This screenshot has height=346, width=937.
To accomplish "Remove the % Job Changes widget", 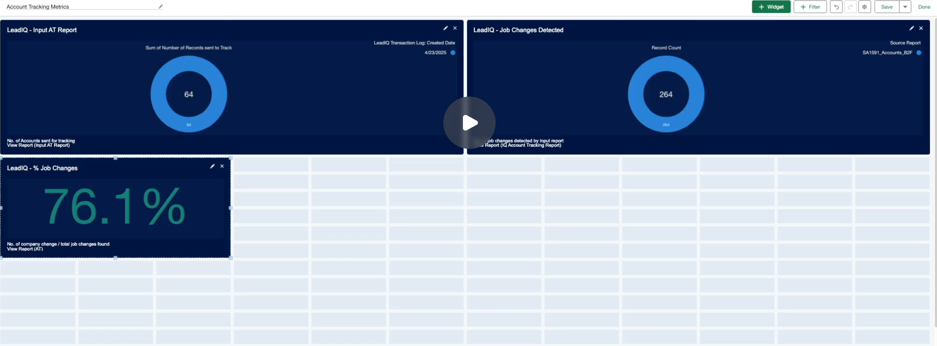I will (x=222, y=166).
